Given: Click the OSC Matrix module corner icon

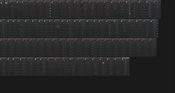Looking at the screenshot, I should tap(75, 2).
